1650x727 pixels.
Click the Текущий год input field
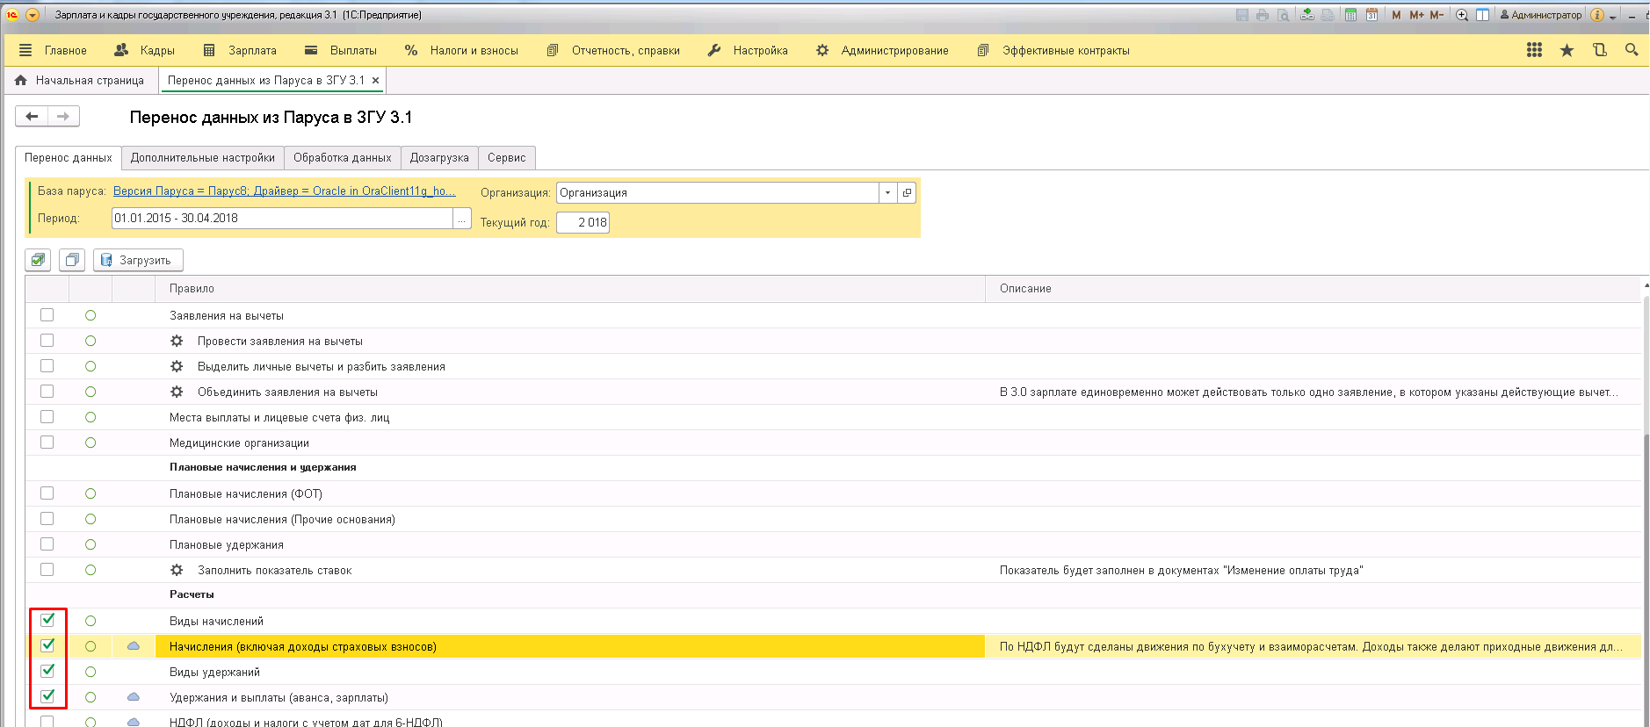(583, 223)
